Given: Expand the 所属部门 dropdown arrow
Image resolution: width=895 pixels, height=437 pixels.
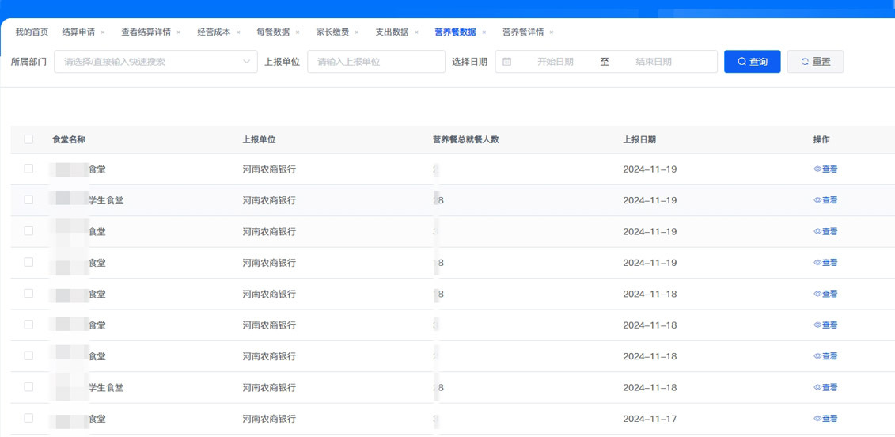Looking at the screenshot, I should coord(247,62).
